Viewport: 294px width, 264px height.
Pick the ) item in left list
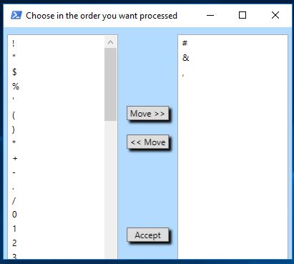tap(56, 129)
